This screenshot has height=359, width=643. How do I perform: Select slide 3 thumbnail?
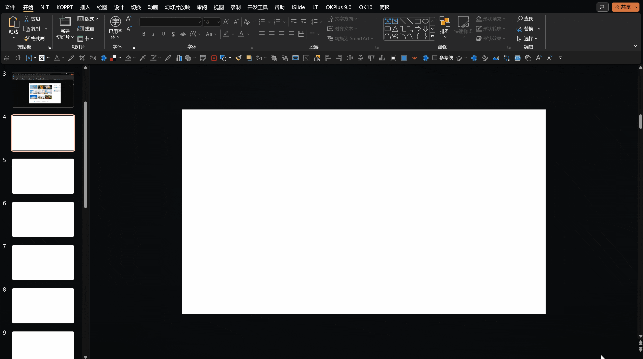[x=43, y=90]
